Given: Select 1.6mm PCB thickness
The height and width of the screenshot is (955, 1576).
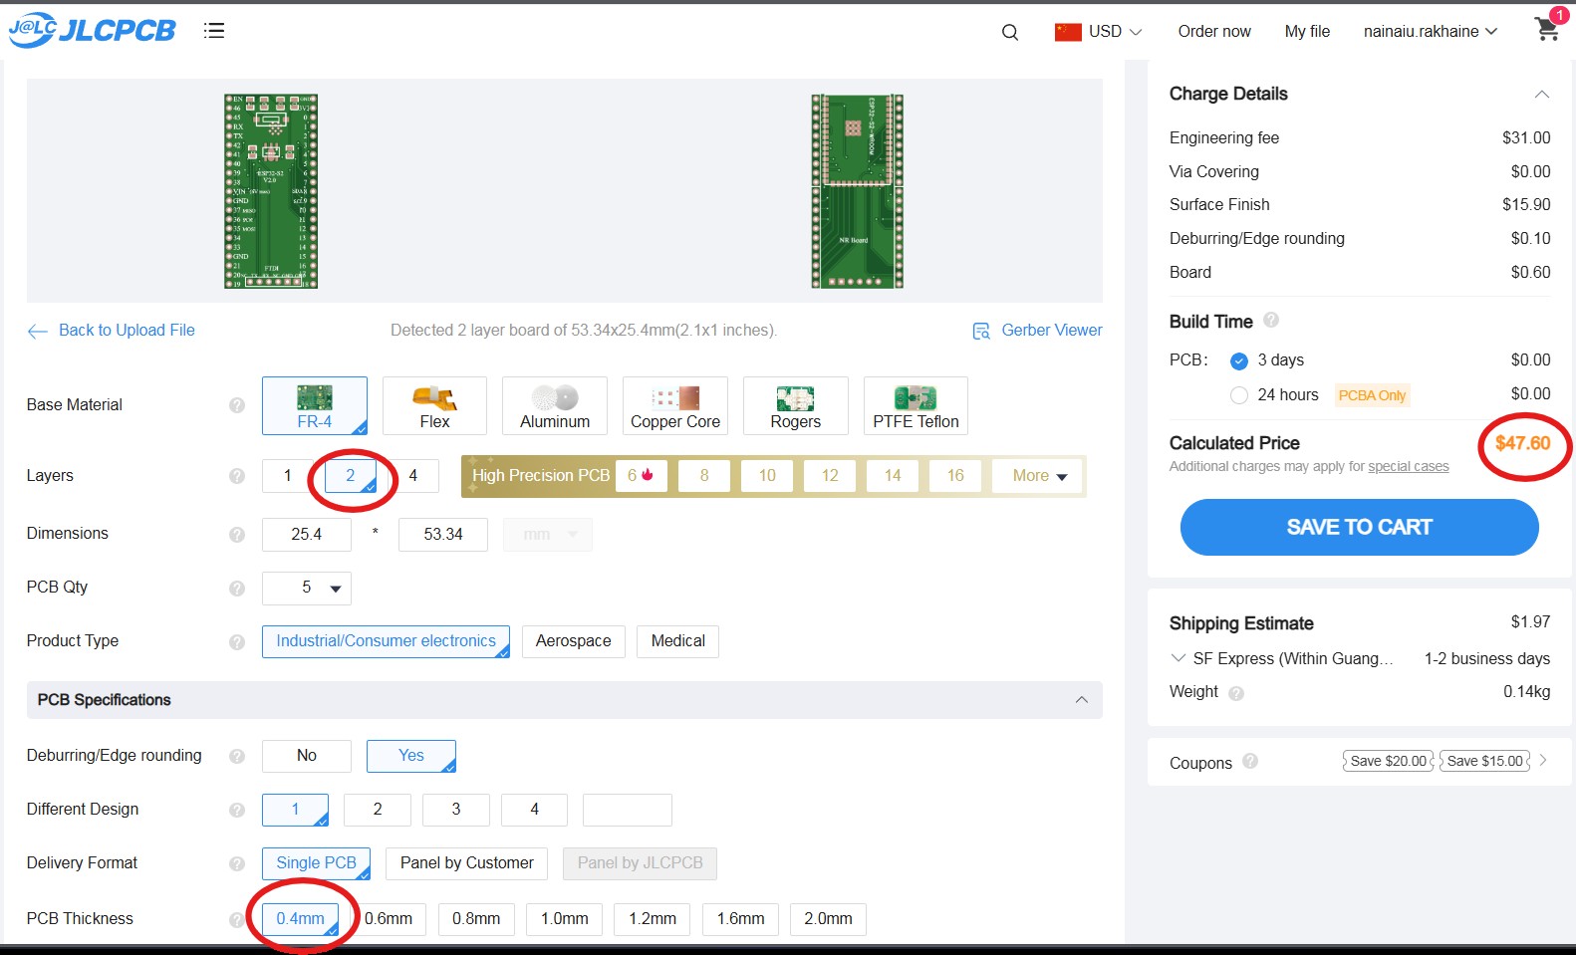Looking at the screenshot, I should pyautogui.click(x=741, y=919).
